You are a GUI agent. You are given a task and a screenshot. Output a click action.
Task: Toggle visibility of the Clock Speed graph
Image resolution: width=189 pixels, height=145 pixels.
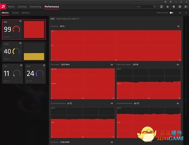[112, 64]
